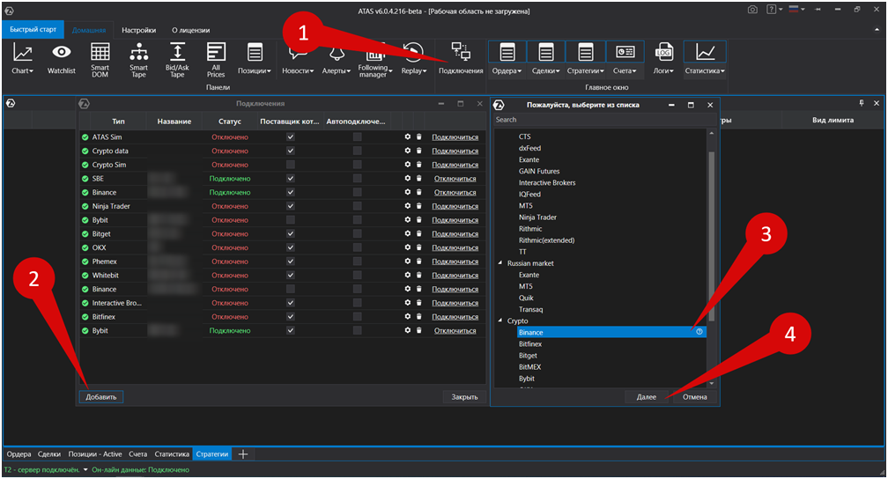Screen dimensions: 888x479
Task: Open settings gear for SBE row
Action: coord(407,179)
